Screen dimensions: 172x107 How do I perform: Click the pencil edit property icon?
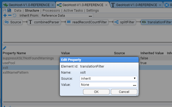coord(4,48)
